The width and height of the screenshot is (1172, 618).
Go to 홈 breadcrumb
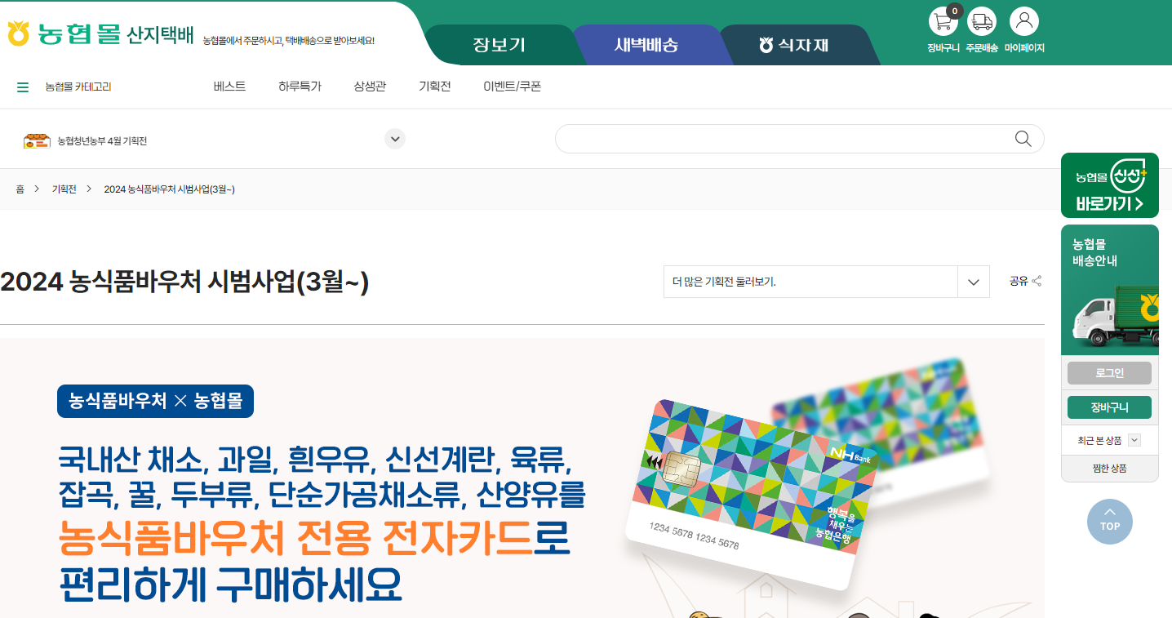tap(20, 189)
